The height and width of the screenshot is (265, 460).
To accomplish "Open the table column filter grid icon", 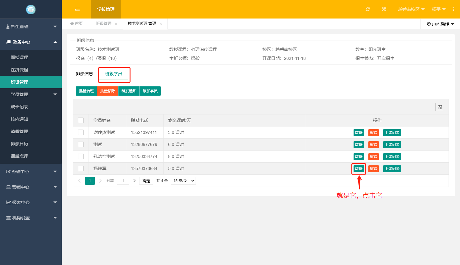I will [x=439, y=107].
